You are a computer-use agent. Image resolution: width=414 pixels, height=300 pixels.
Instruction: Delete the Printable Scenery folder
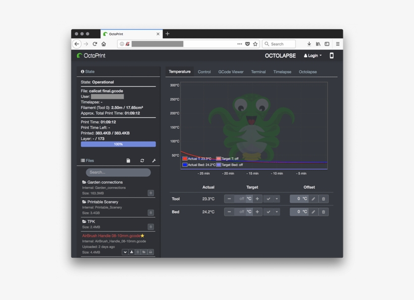click(151, 213)
